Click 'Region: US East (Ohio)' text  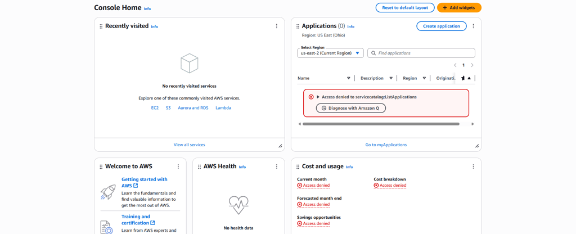(323, 35)
